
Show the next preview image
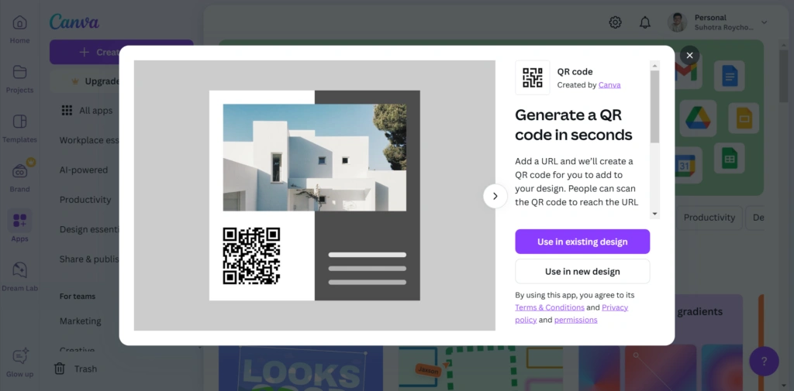[x=495, y=196]
